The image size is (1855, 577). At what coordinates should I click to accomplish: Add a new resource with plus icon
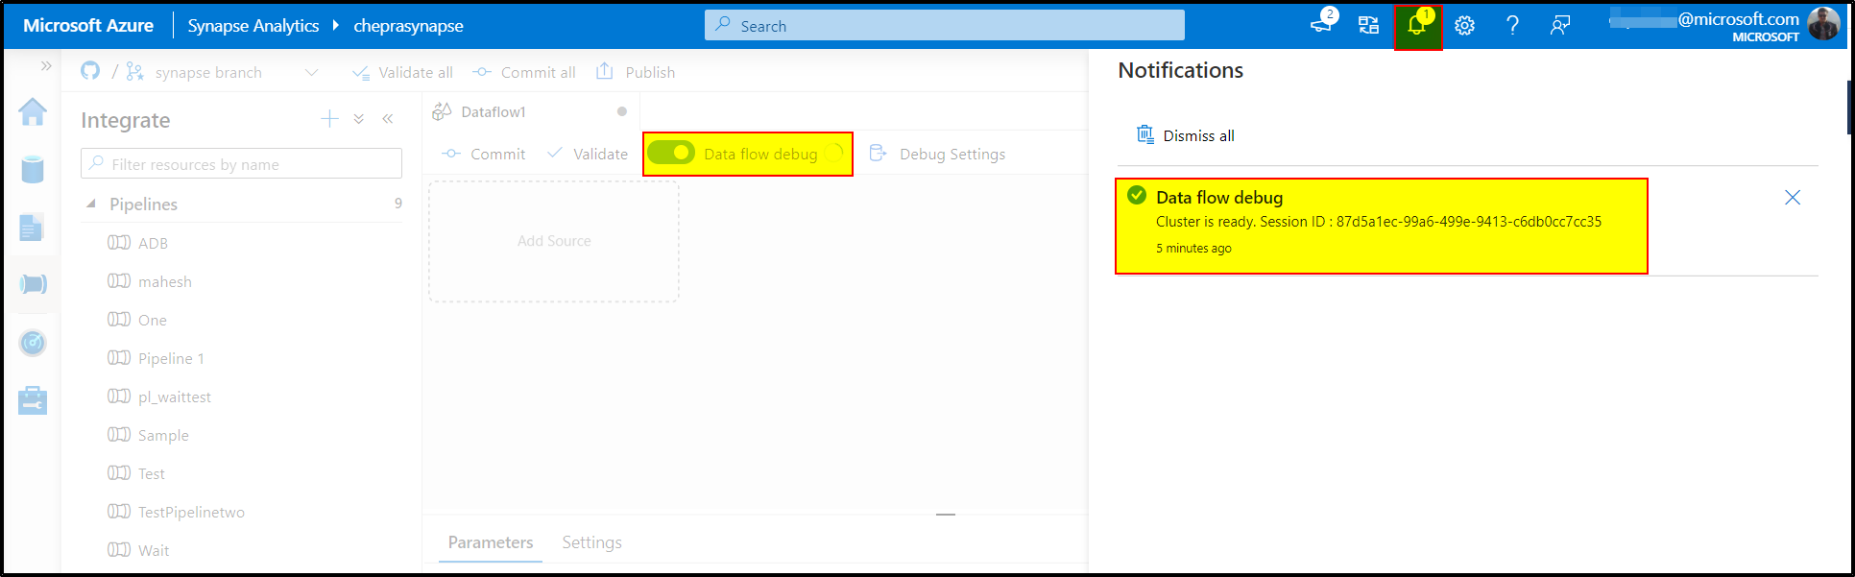click(x=329, y=118)
